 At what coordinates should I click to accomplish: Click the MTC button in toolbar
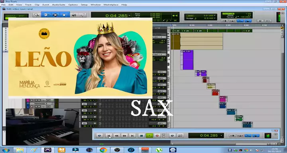point(268,21)
